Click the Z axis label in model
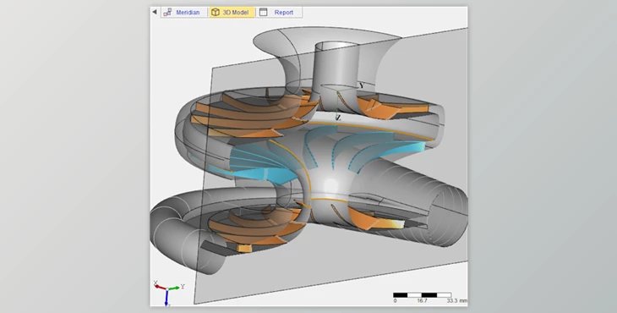 [x=338, y=118]
